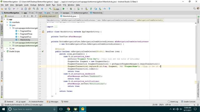Open the Build menu

click(x=48, y=5)
